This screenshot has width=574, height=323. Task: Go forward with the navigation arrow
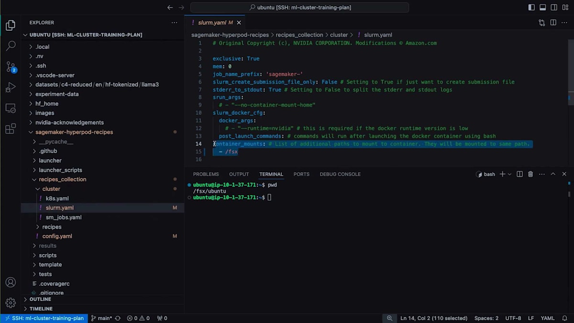181,8
